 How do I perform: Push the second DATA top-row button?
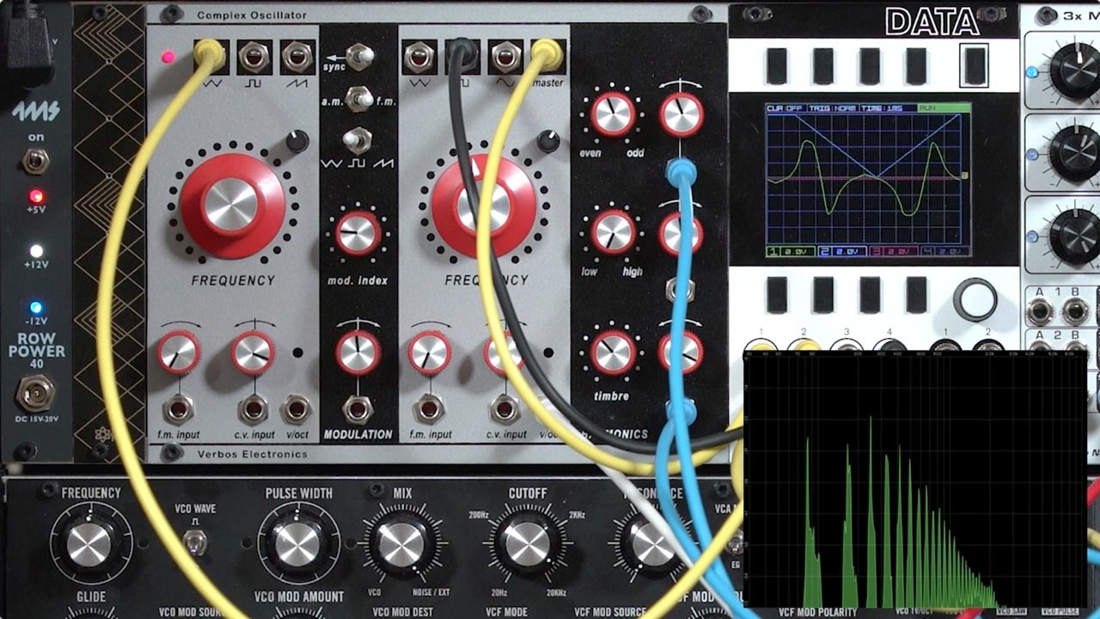[823, 66]
